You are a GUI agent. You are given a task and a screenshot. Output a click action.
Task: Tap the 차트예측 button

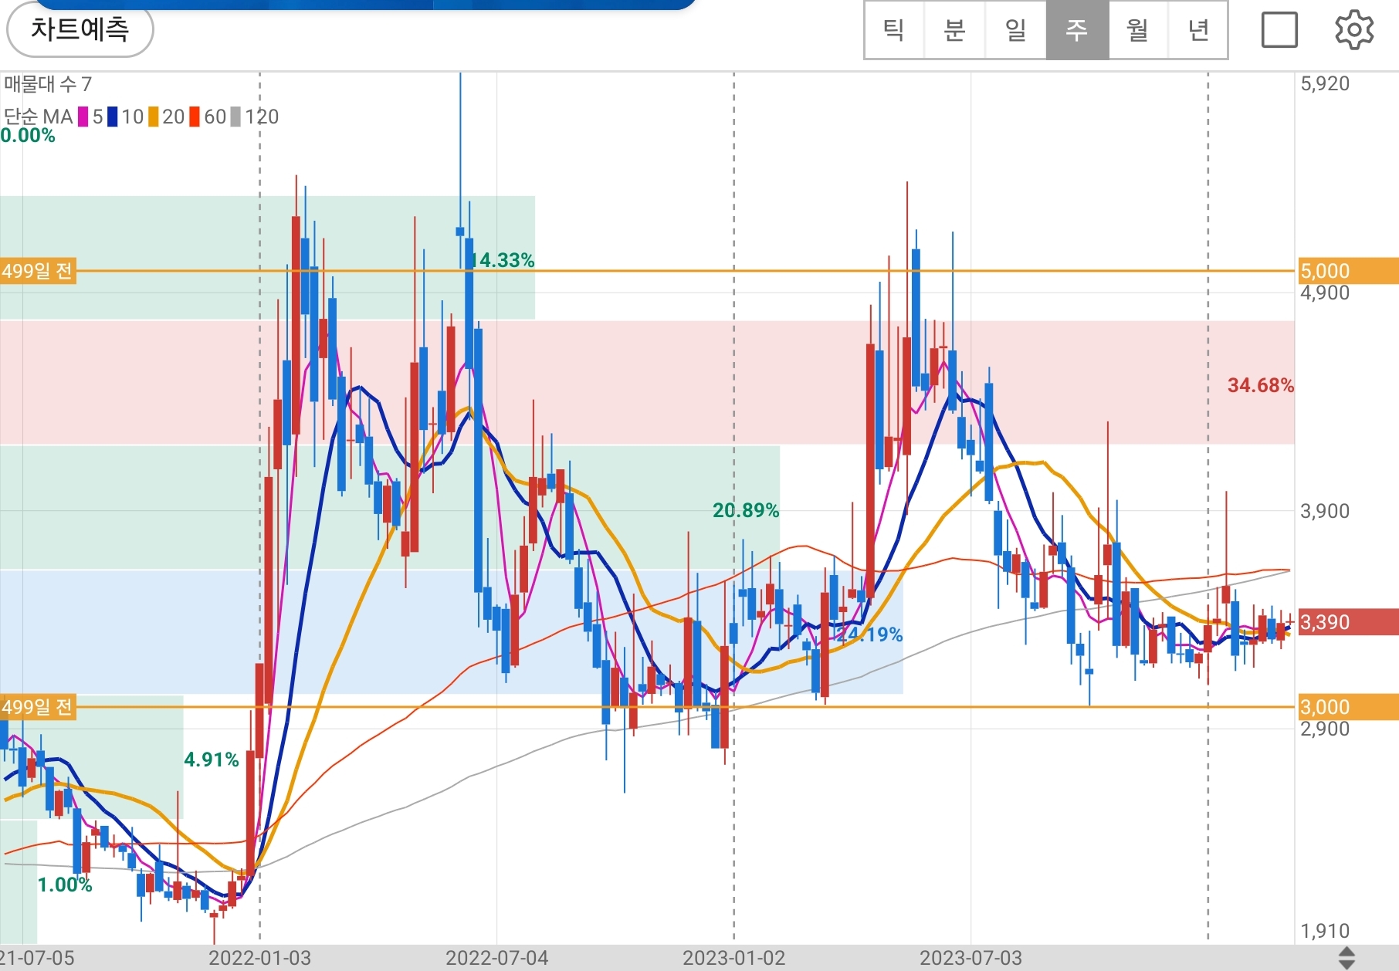pos(80,29)
